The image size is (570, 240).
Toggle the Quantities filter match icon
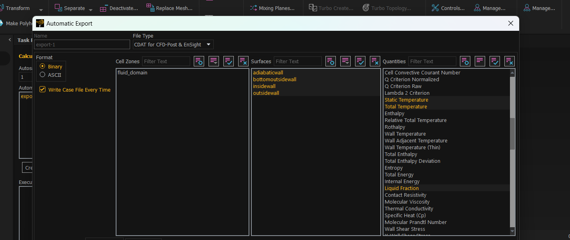pos(465,61)
